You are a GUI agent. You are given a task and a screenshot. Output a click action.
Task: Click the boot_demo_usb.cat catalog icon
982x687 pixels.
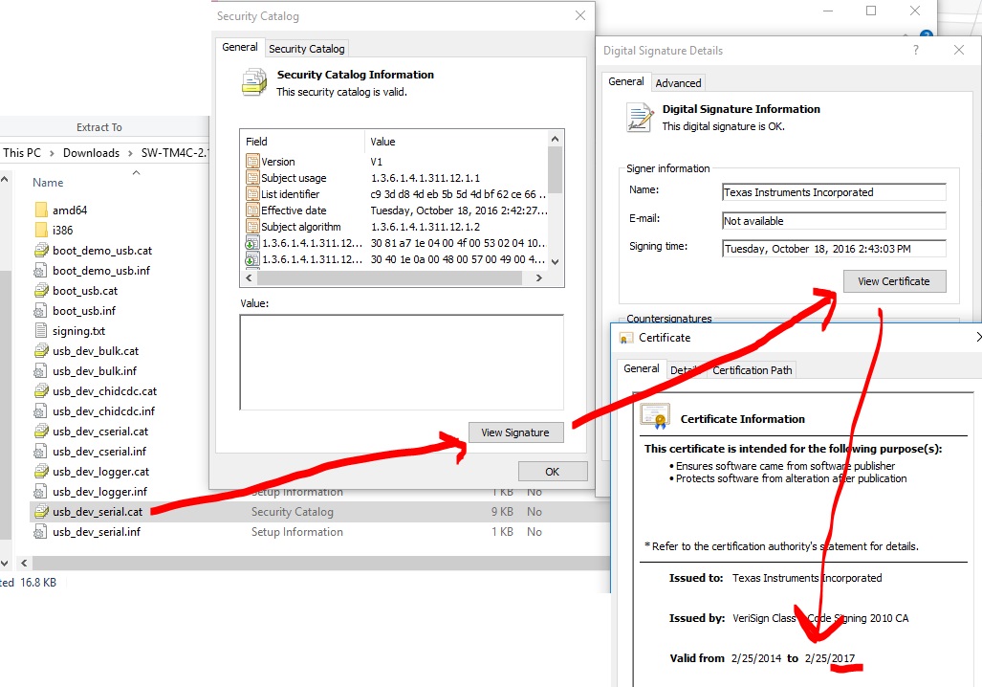pyautogui.click(x=41, y=250)
